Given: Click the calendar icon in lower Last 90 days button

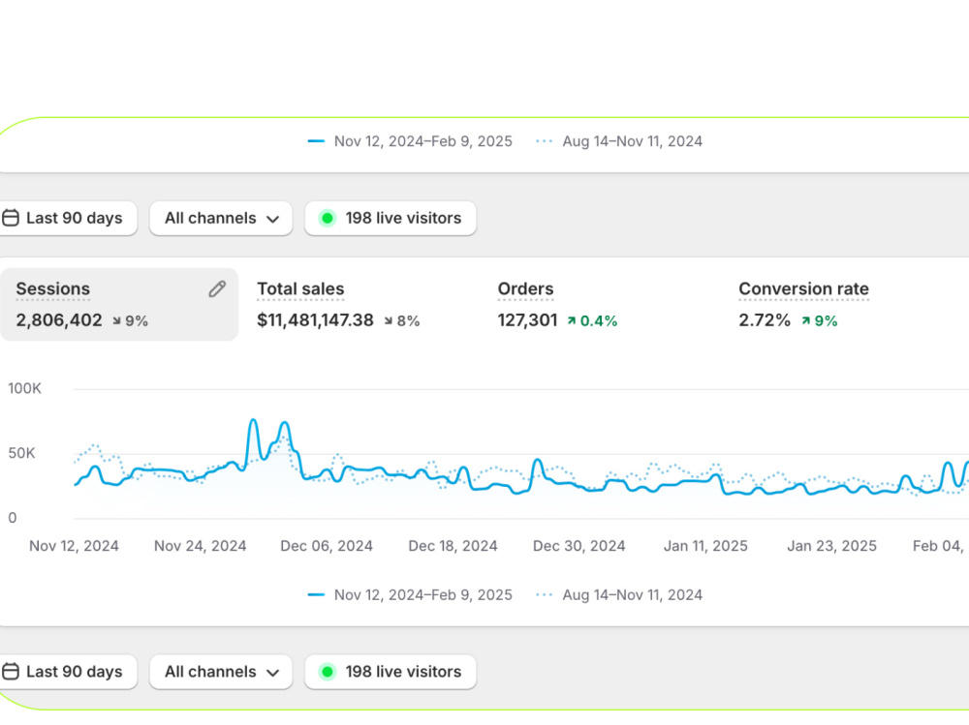Looking at the screenshot, I should point(11,671).
